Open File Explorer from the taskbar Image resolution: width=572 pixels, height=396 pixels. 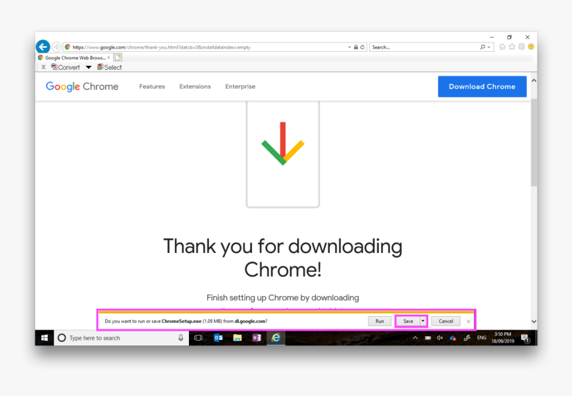(237, 338)
